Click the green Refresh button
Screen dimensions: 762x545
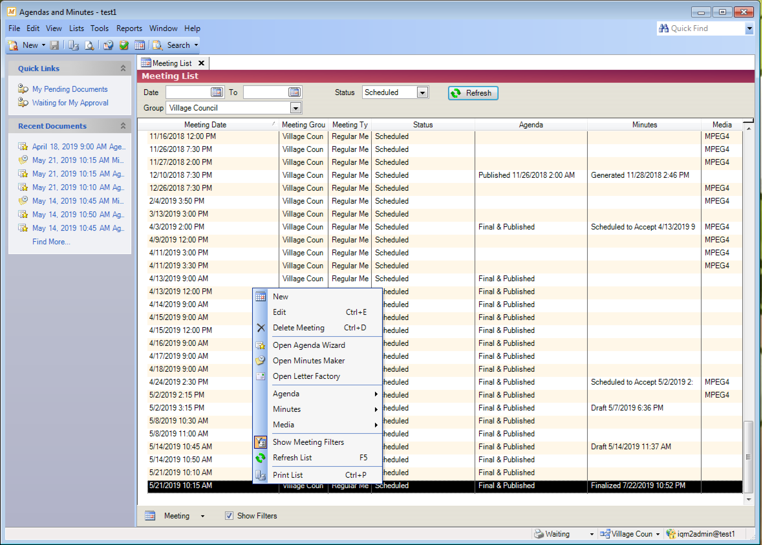pyautogui.click(x=473, y=93)
